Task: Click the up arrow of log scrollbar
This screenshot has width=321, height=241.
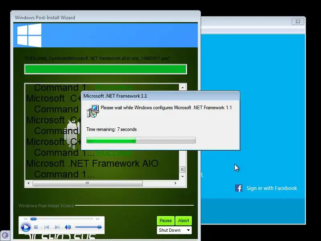Action: click(x=183, y=88)
